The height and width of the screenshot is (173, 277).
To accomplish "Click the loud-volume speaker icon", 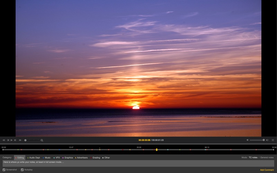I will [267, 140].
